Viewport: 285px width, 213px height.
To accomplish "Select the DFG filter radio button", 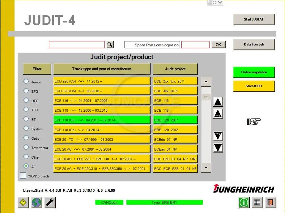I will click(26, 100).
